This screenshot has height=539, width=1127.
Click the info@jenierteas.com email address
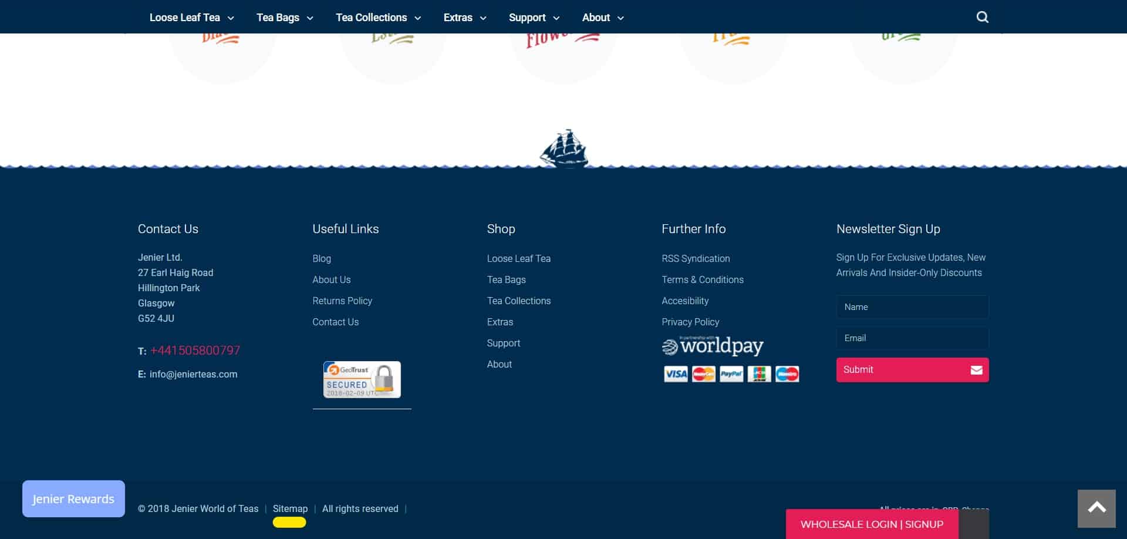[x=193, y=375]
